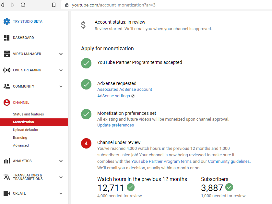This screenshot has height=204, width=272.
Task: Expand the Create section chevron
Action: tap(61, 193)
